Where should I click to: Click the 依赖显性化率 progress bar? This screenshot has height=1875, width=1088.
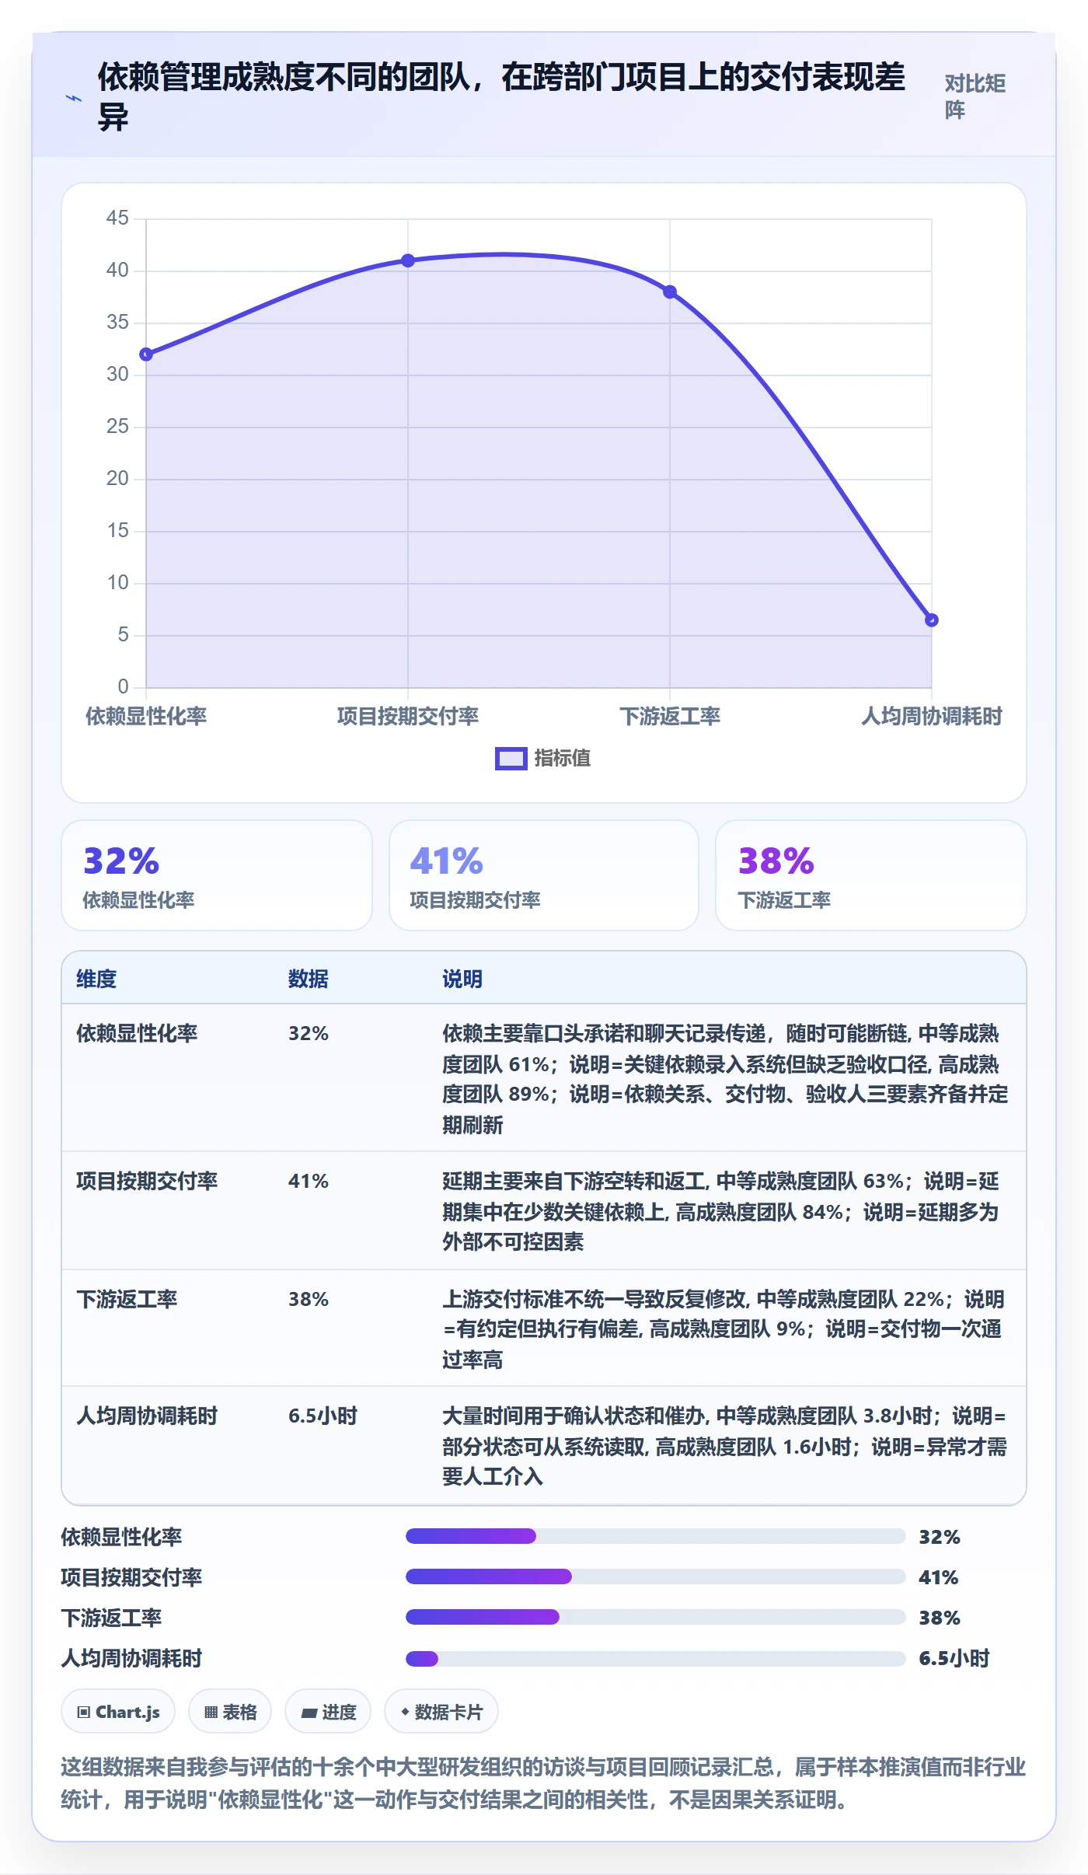pyautogui.click(x=655, y=1536)
